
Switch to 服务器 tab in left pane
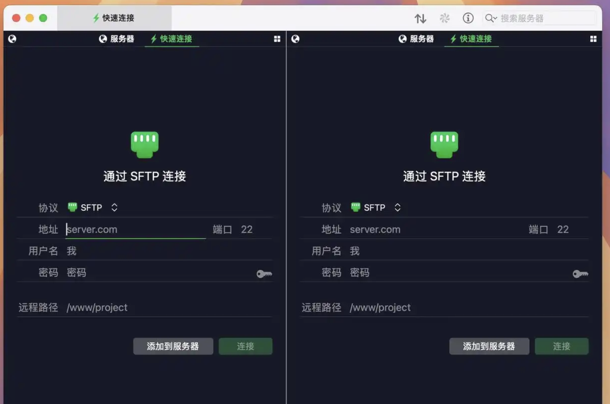117,39
